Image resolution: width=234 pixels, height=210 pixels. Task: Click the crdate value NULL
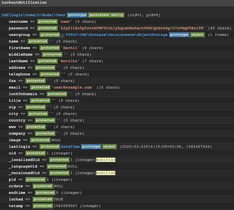58,186
